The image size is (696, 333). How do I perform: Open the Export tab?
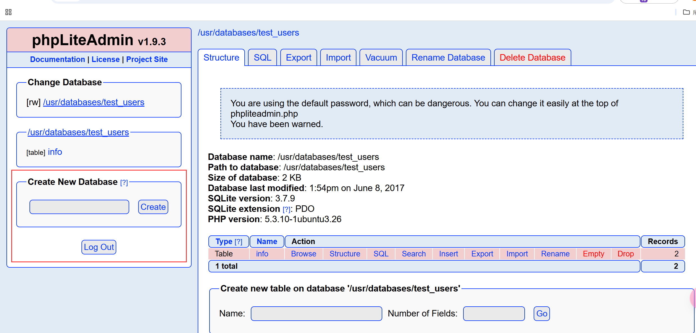tap(299, 58)
